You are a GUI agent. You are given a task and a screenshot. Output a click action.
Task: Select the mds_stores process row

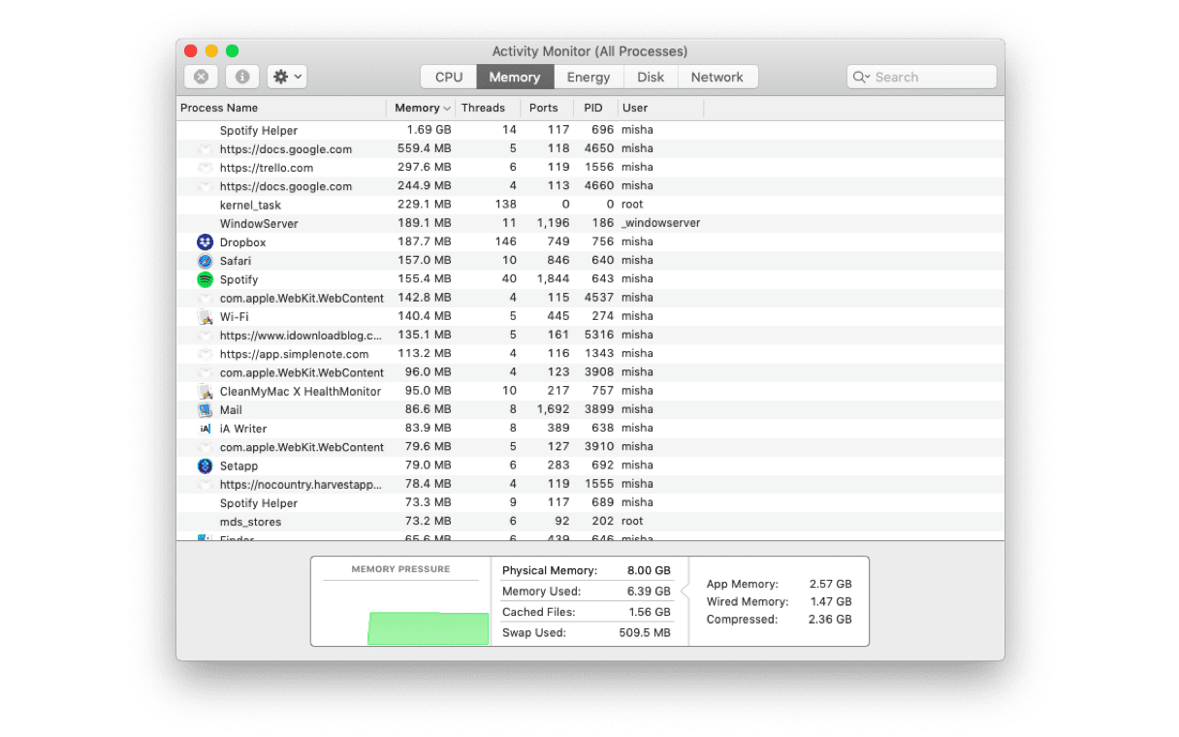click(589, 522)
